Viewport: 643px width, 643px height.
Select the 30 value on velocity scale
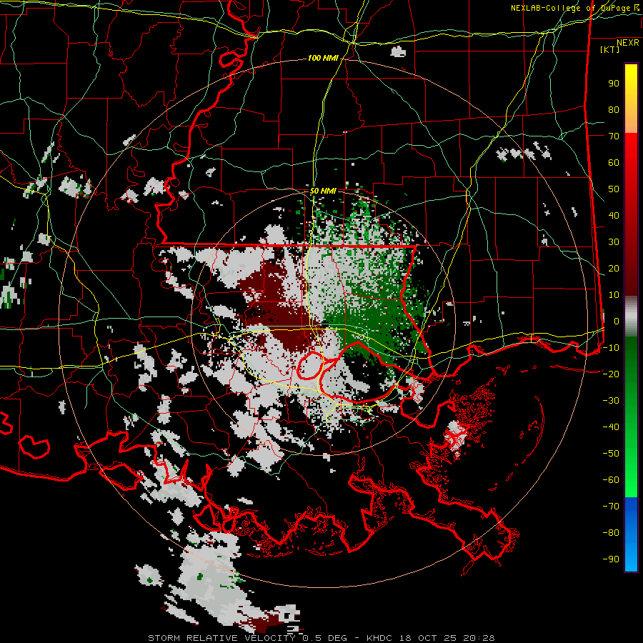(614, 242)
